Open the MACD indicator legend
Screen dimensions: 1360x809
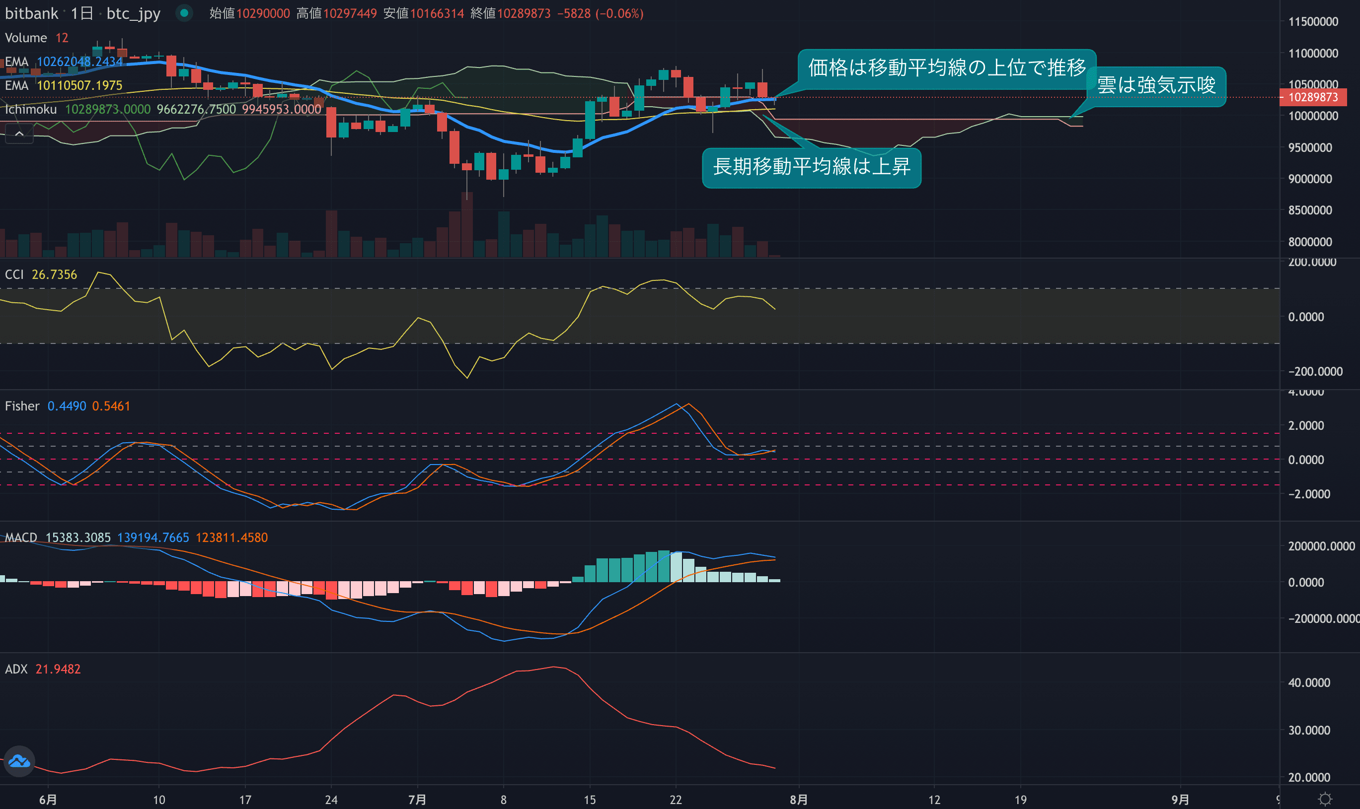pyautogui.click(x=21, y=538)
